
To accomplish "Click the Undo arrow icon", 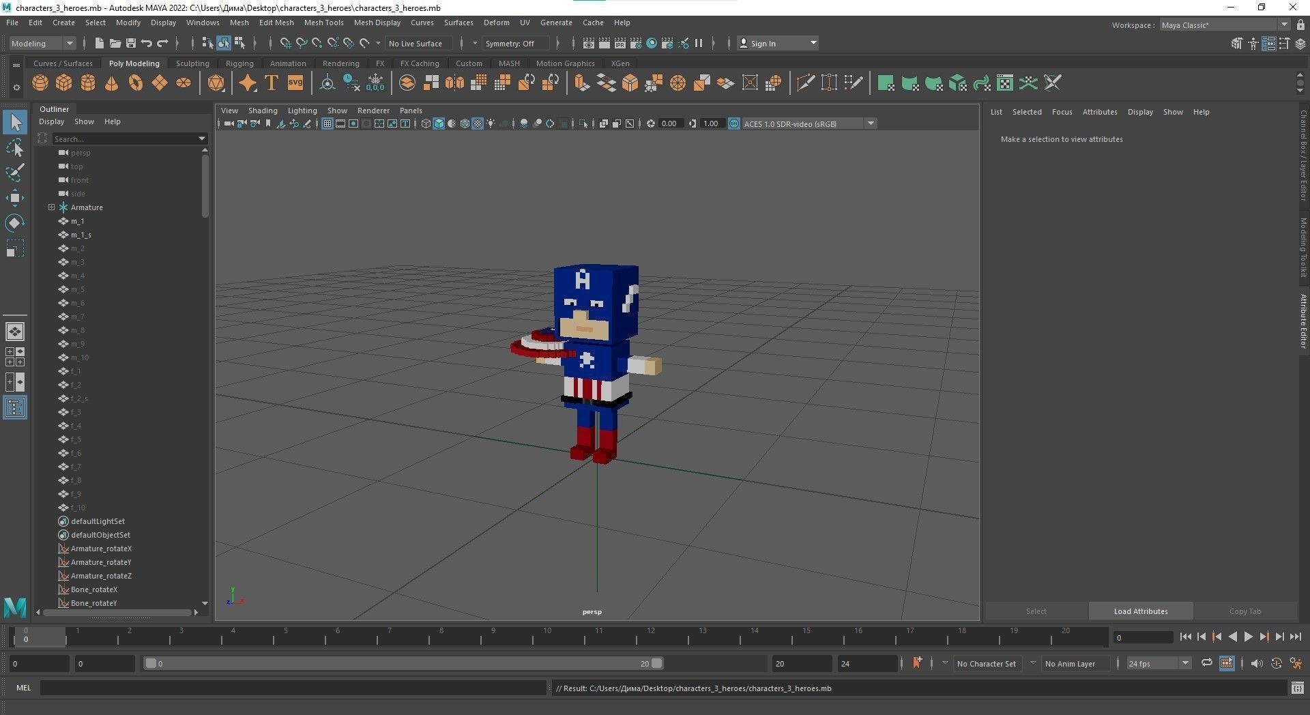I will [146, 43].
